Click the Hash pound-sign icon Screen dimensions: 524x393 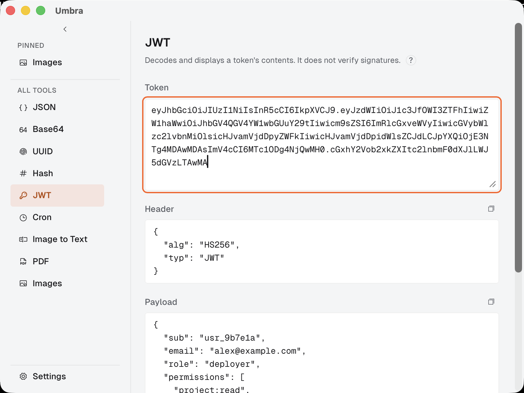tap(23, 173)
